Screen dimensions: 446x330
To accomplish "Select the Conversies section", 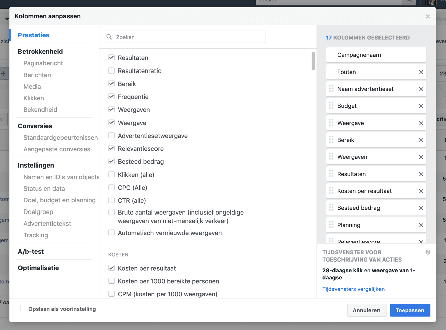I will 35,126.
